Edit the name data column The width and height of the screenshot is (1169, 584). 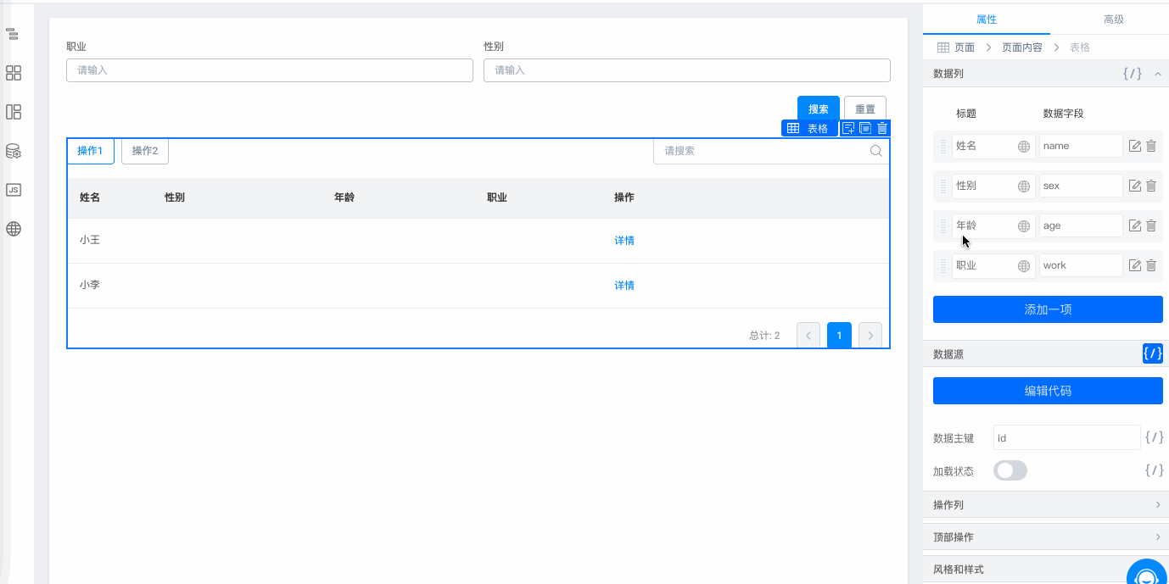pyautogui.click(x=1135, y=146)
